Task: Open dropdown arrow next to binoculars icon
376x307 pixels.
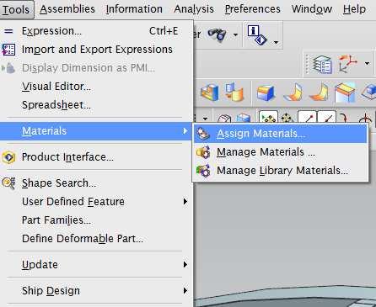Action: coord(235,34)
